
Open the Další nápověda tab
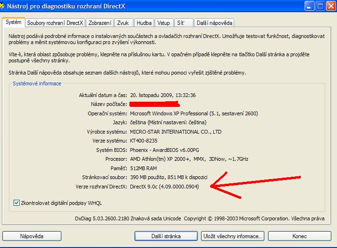coord(214,23)
